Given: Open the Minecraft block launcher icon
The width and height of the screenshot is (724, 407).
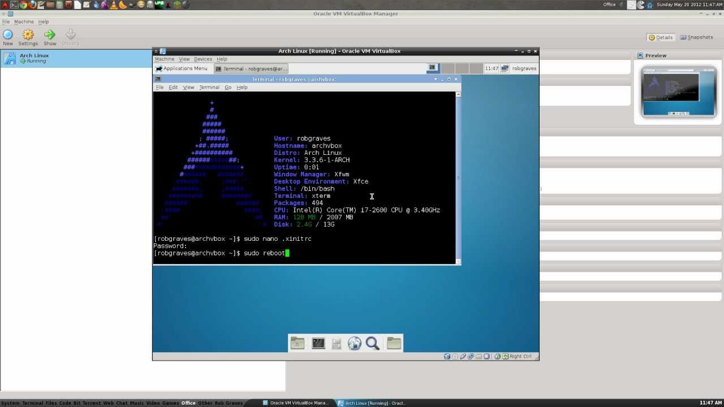Looking at the screenshot, I should pos(177,5).
